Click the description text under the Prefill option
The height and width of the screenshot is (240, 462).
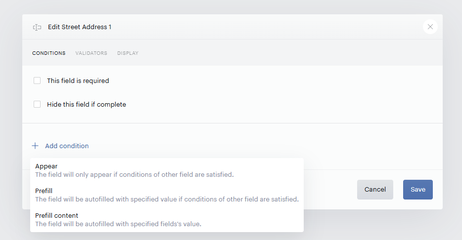167,200
